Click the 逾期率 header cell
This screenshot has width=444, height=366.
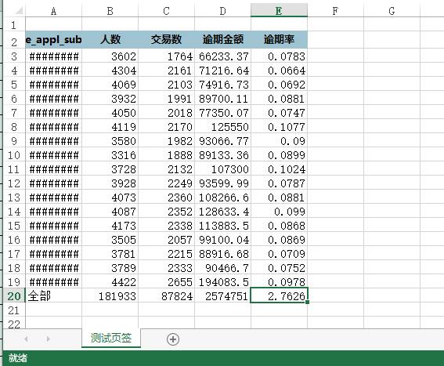279,39
